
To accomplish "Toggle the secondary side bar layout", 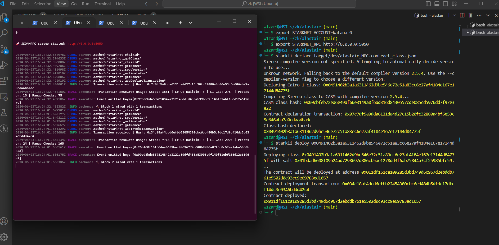I will (x=446, y=4).
